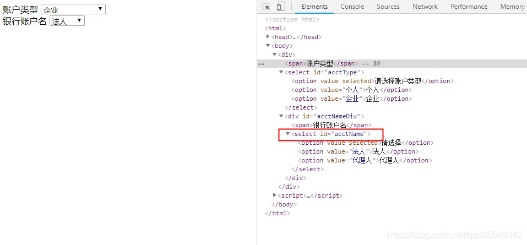
Task: Select the option value 个人 row
Action: point(351,90)
